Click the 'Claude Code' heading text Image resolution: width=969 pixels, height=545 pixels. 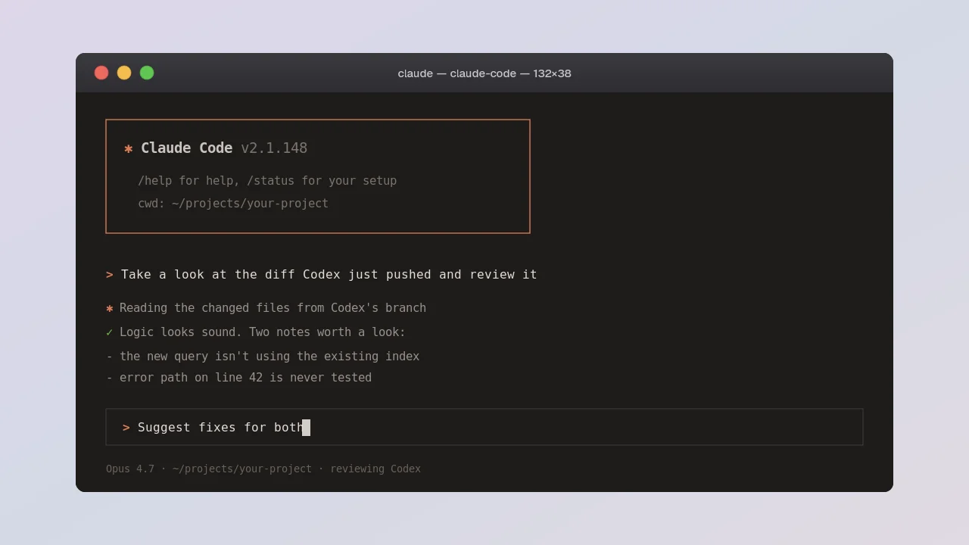click(x=186, y=148)
